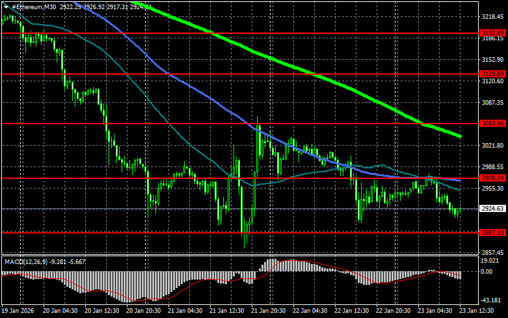Click the 22 Jan 12:30 time label
508x318 pixels.
click(351, 311)
